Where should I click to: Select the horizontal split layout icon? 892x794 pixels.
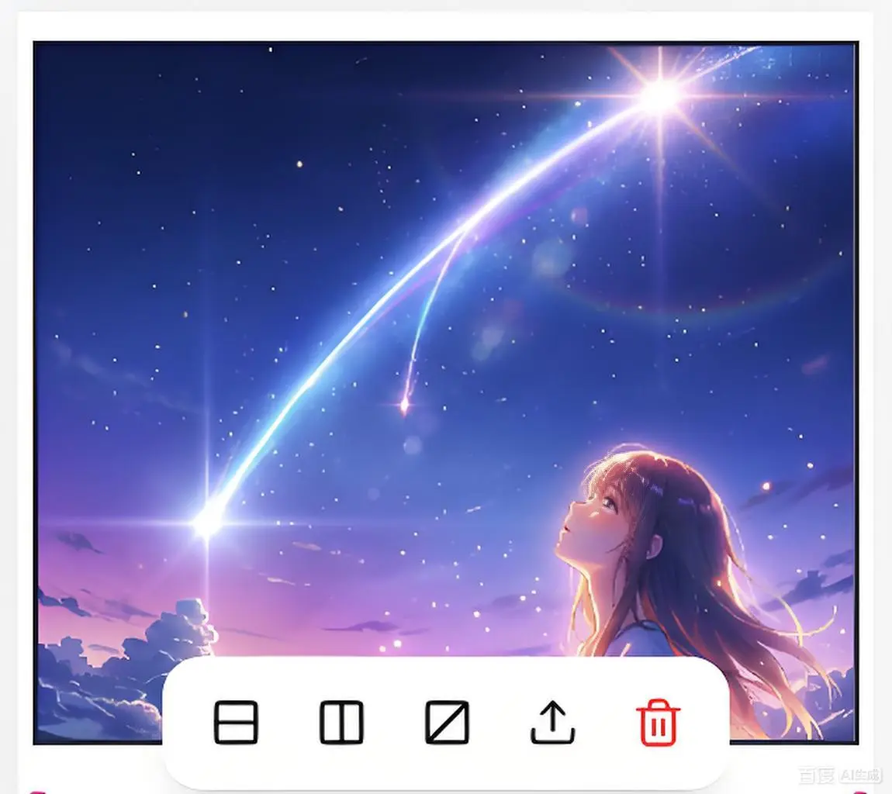pyautogui.click(x=236, y=722)
